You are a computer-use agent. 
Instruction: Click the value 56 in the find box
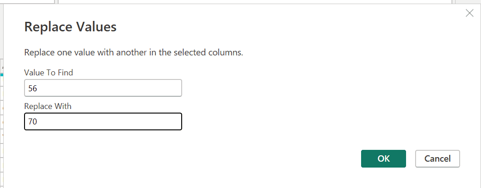pos(33,88)
